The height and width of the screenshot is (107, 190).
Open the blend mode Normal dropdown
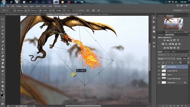click(166, 59)
